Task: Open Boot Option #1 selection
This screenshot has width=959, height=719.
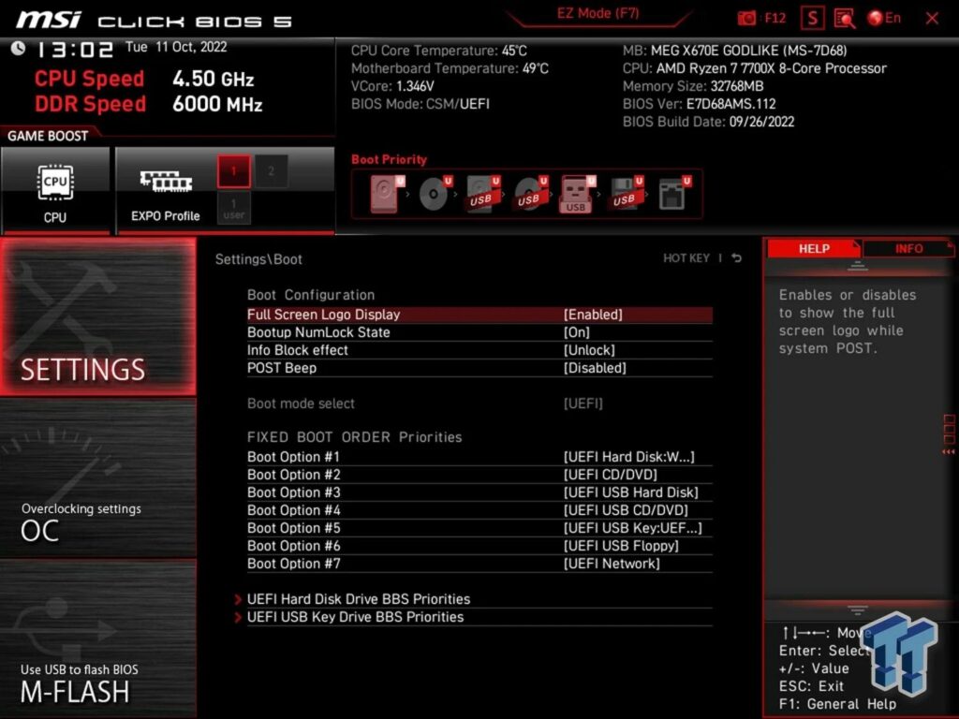Action: pyautogui.click(x=479, y=457)
